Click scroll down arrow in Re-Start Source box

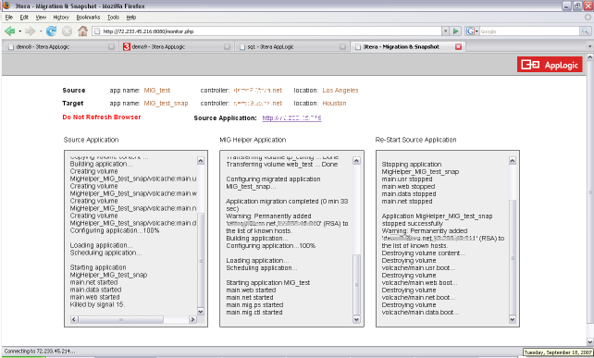click(x=513, y=319)
